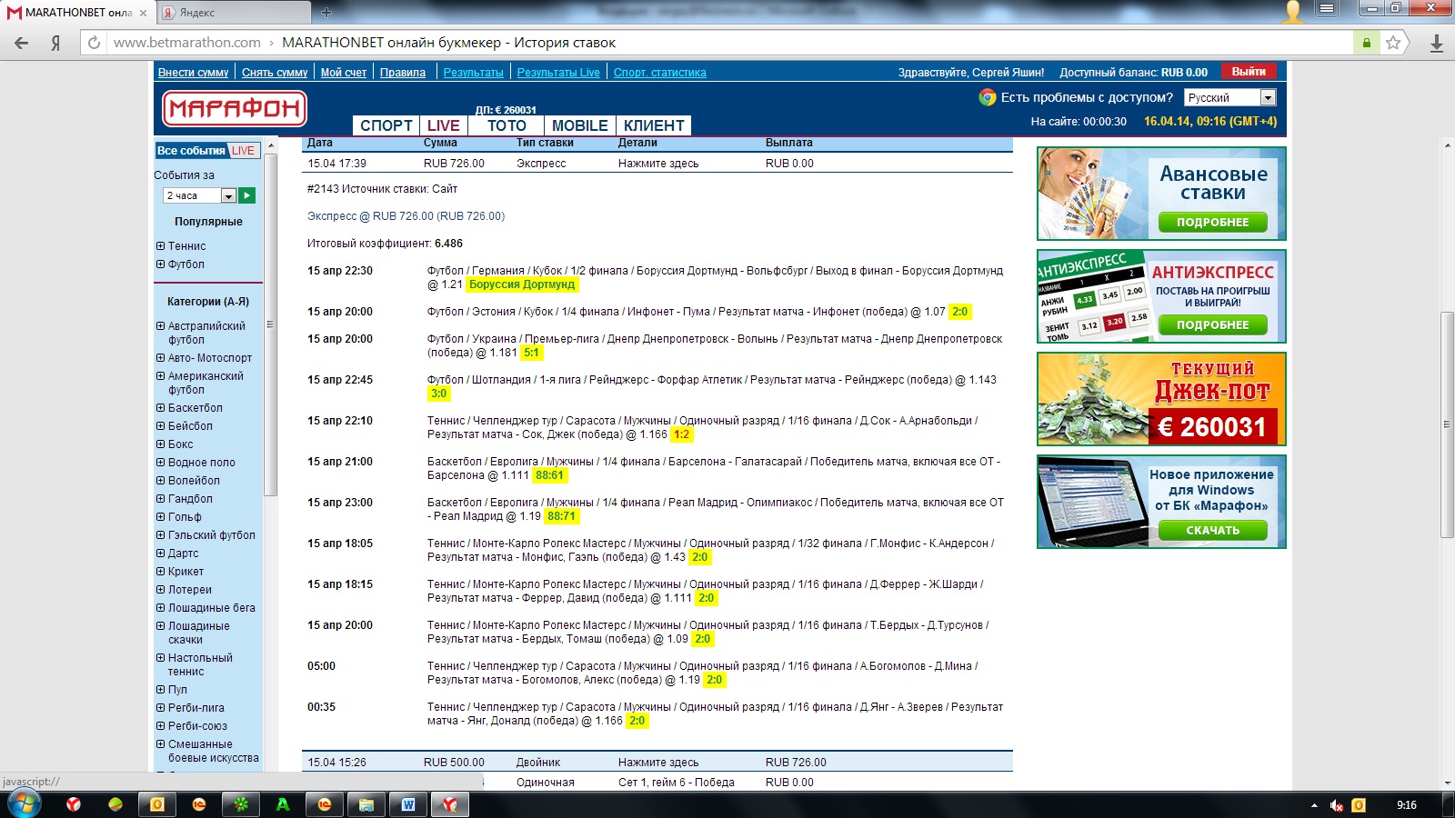Click the Выйти logout button
The image size is (1455, 818).
1248,72
